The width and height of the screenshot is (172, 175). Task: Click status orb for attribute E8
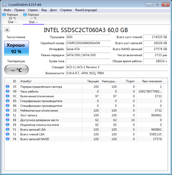point(7,120)
